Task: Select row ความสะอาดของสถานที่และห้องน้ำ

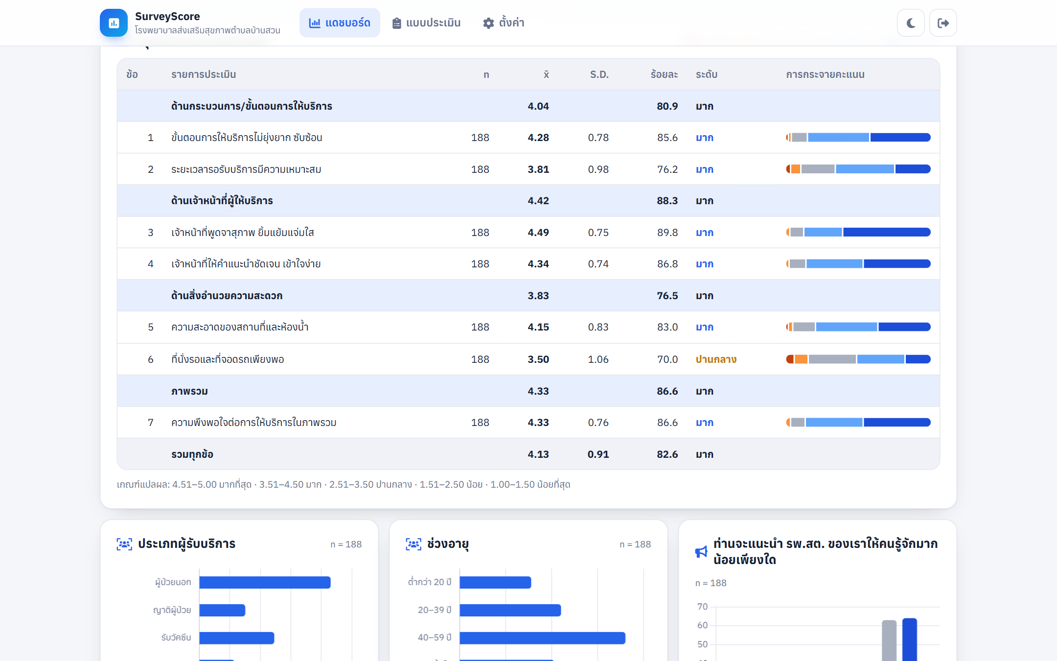Action: pos(528,327)
